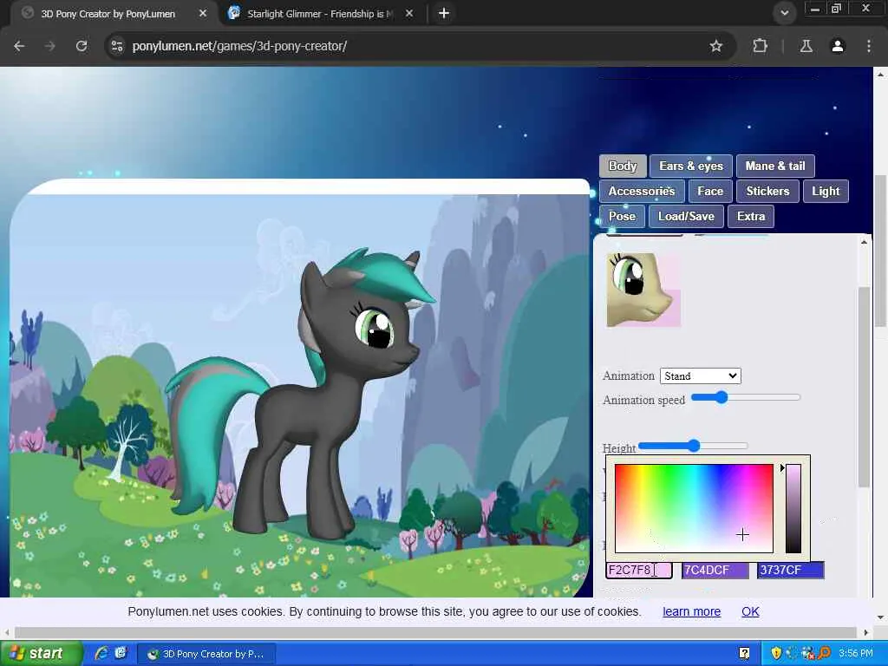Click the 3737CF color field
The height and width of the screenshot is (666, 888).
click(791, 571)
